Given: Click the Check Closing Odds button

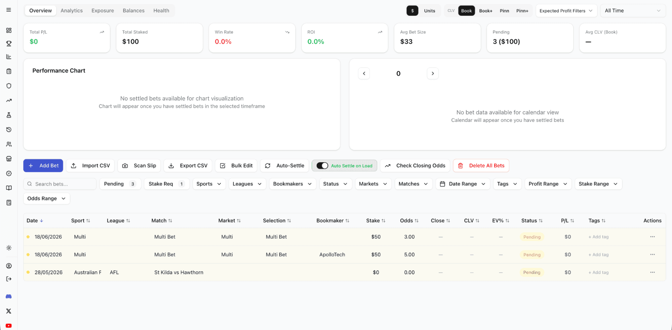Looking at the screenshot, I should 415,166.
